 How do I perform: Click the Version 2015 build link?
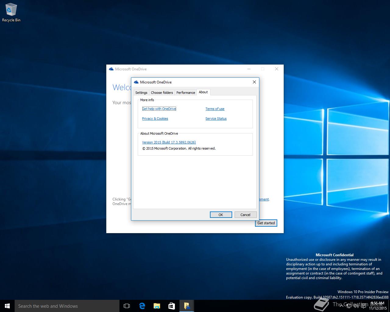click(169, 142)
